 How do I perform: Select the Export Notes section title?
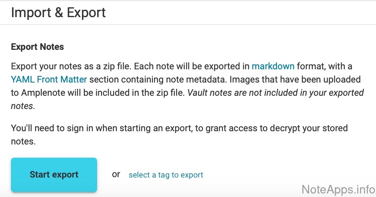[37, 47]
